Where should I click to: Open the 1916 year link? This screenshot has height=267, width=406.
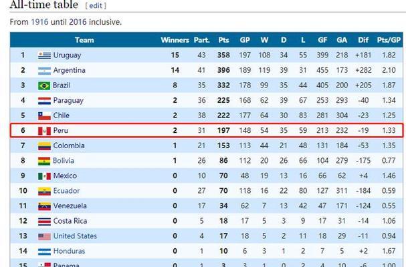[39, 22]
